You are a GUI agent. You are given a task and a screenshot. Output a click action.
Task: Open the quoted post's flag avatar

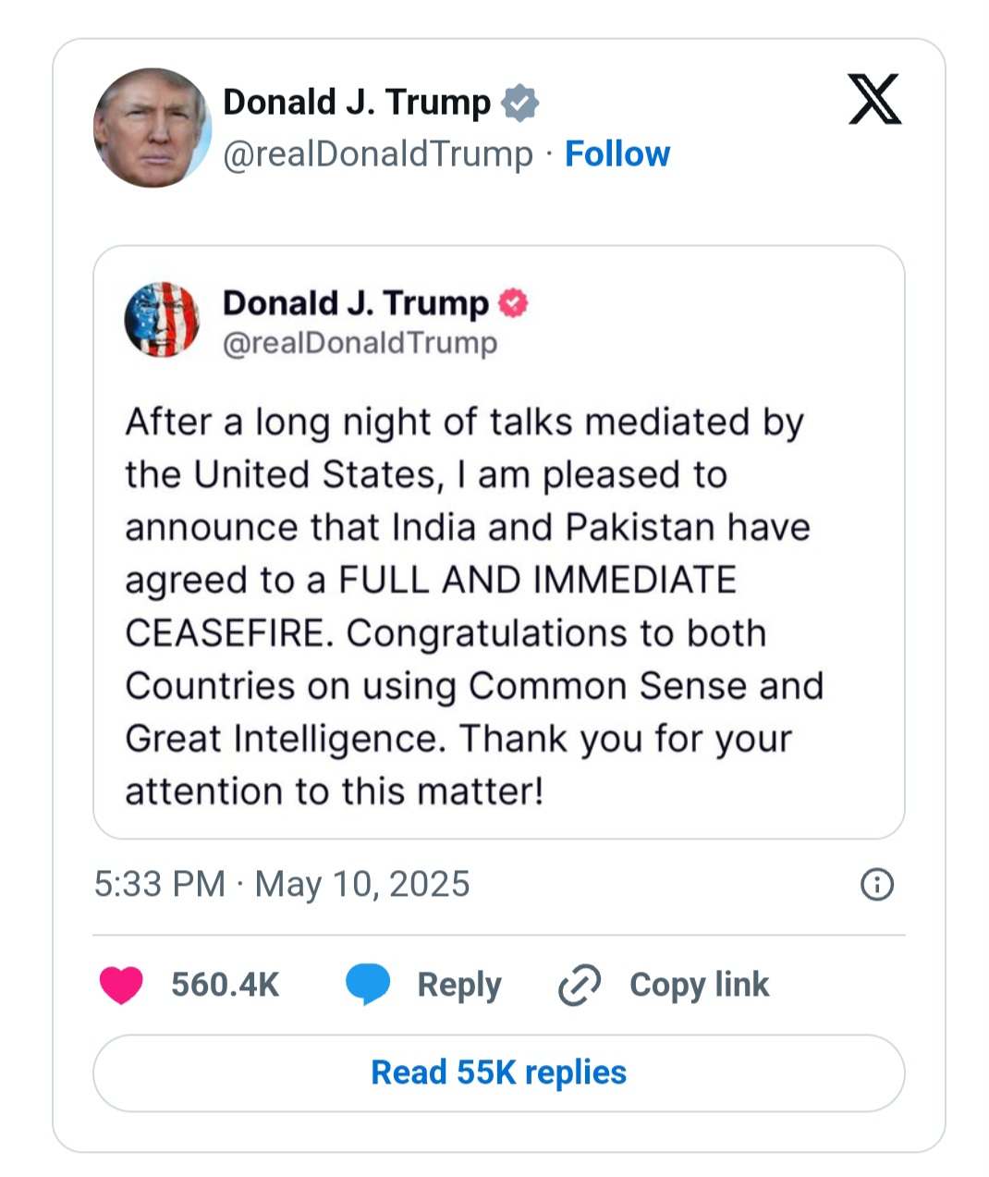(163, 320)
